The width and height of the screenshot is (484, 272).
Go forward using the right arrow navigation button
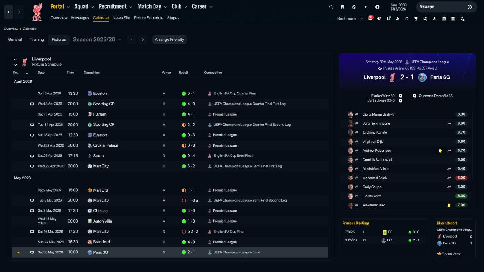coord(19,12)
